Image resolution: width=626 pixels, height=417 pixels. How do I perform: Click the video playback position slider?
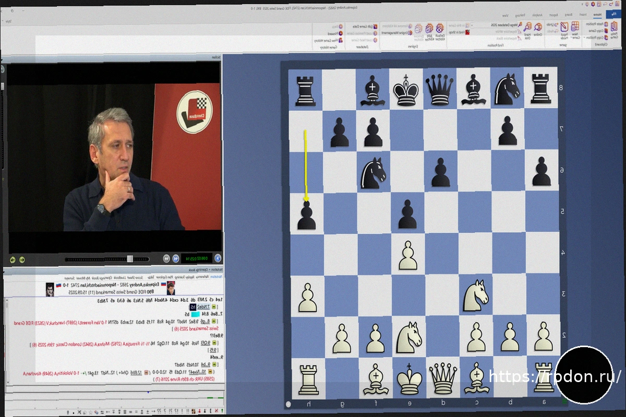pos(130,259)
